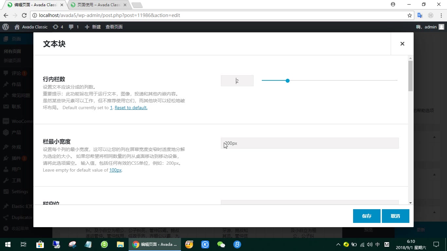Click the dialog scrollbar up arrow
Image resolution: width=447 pixels, height=251 pixels.
410,58
